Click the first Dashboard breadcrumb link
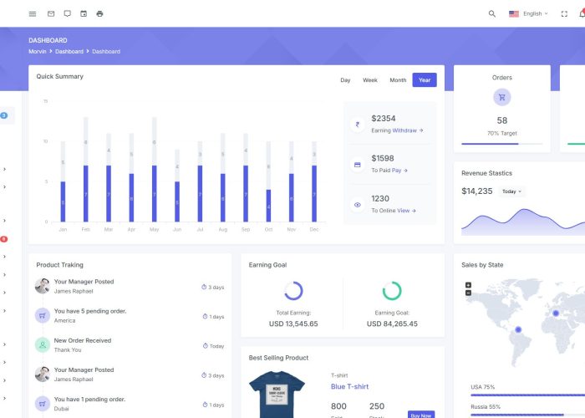The width and height of the screenshot is (585, 418). (69, 52)
